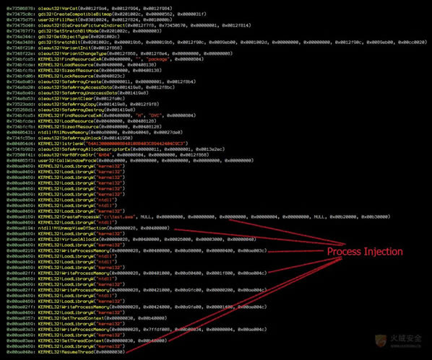432x360 pixels.
Task: Select the OleCreatePictureIndirect call line
Action: click(x=129, y=25)
